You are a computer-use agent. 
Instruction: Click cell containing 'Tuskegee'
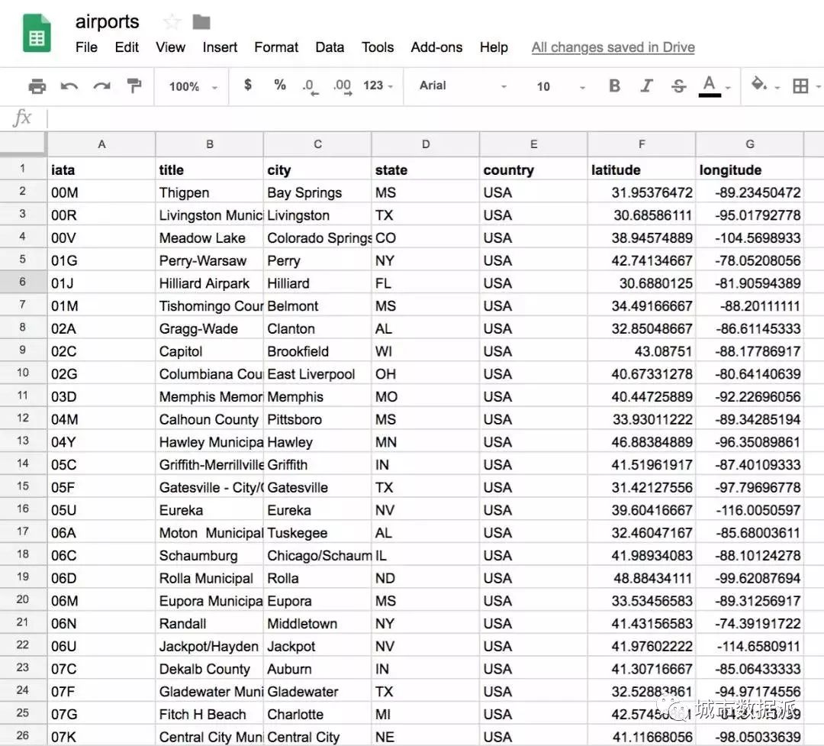pyautogui.click(x=317, y=532)
